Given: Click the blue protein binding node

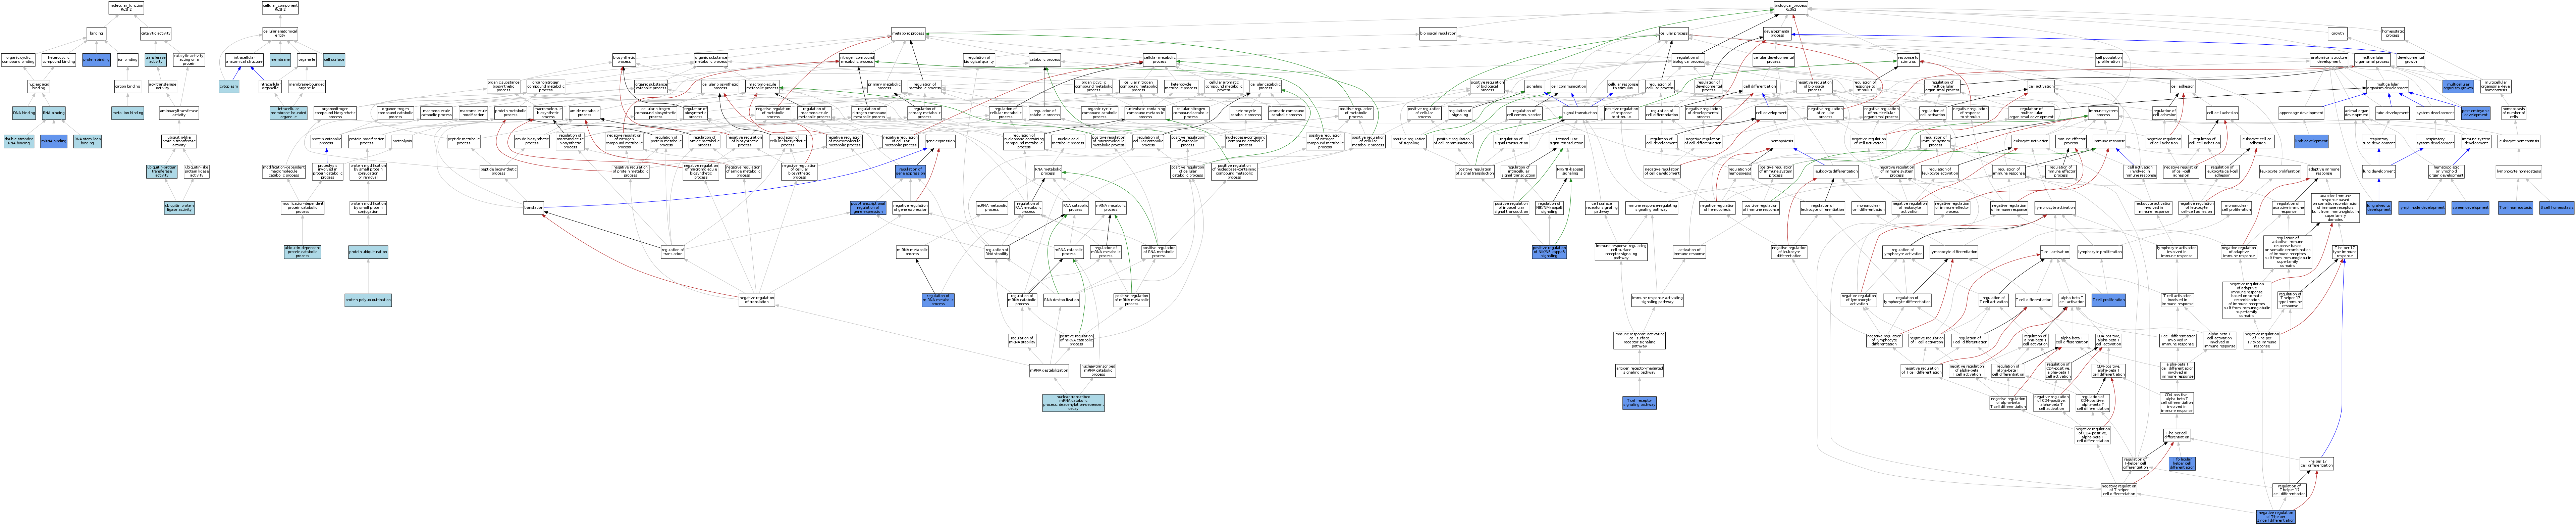Looking at the screenshot, I should [x=96, y=60].
